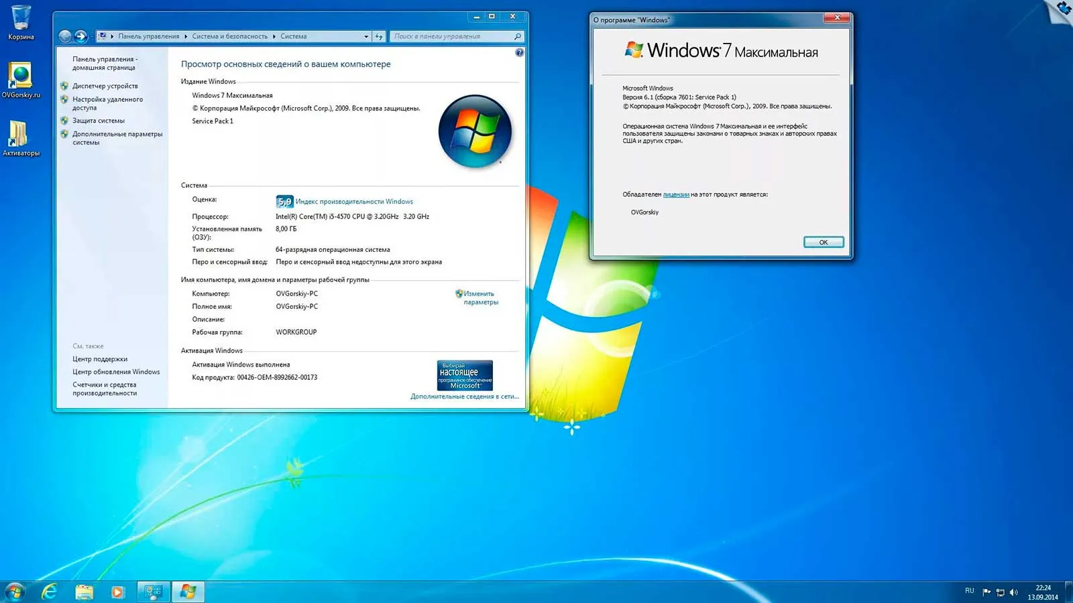Viewport: 1073px width, 603px height.
Task: Open Защита системы
Action: click(x=99, y=121)
